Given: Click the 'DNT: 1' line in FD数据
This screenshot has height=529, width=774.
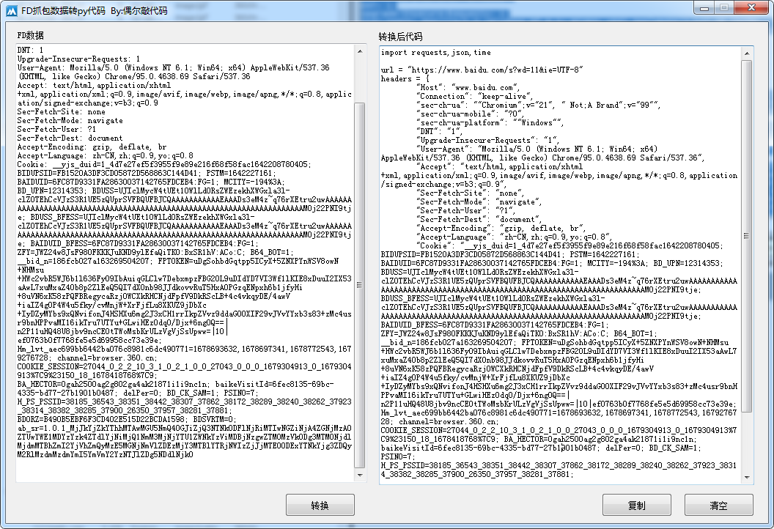Looking at the screenshot, I should 31,50.
